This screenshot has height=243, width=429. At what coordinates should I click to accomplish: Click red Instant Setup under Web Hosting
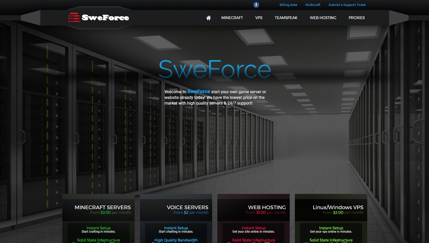(254, 228)
